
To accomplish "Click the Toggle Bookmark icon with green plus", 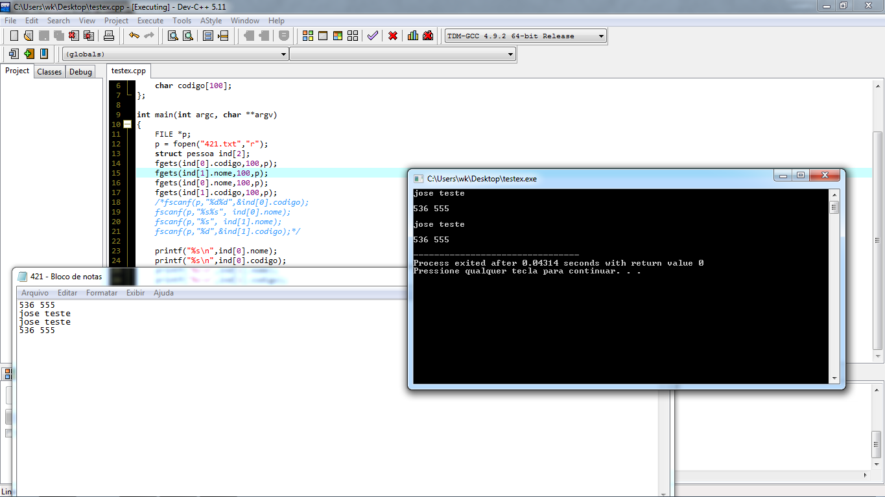I will coord(29,54).
